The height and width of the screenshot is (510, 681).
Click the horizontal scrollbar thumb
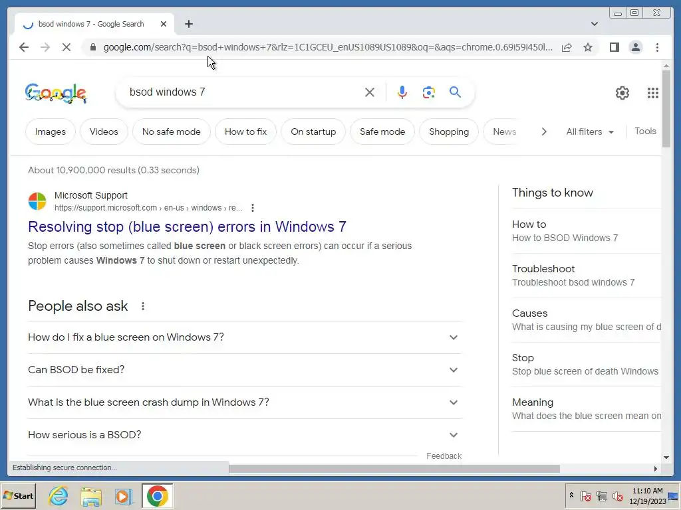pos(394,468)
